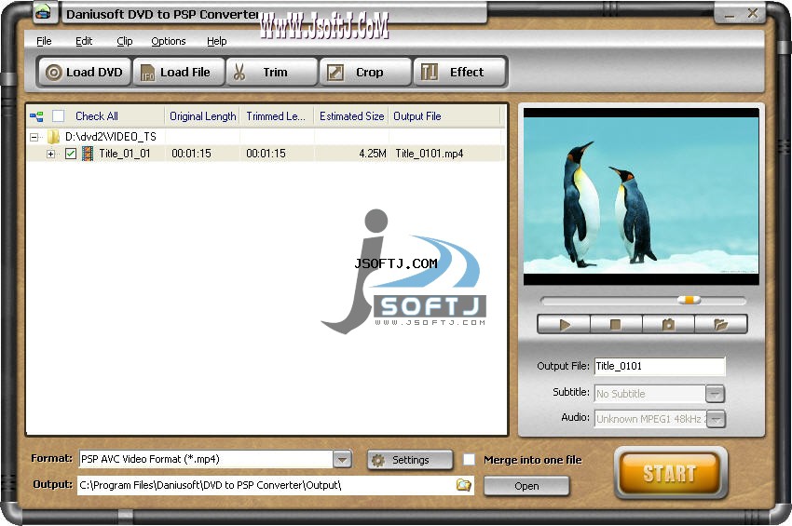Click the Output path field
Screen dimensions: 792x526
click(x=275, y=485)
